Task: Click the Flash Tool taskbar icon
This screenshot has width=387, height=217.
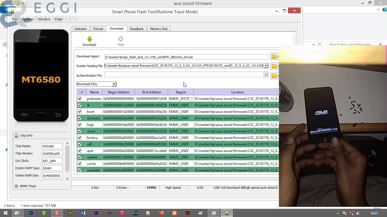Action: coord(227,213)
